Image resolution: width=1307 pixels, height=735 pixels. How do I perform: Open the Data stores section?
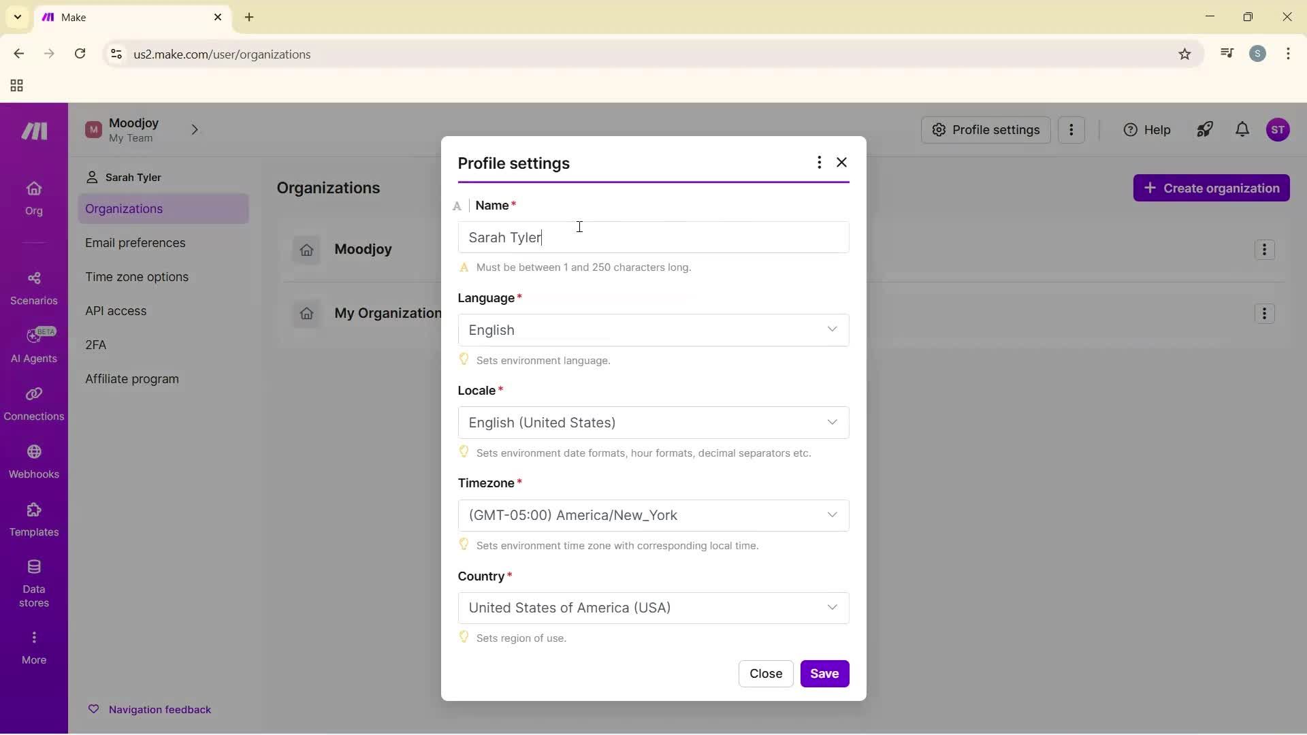tap(33, 582)
